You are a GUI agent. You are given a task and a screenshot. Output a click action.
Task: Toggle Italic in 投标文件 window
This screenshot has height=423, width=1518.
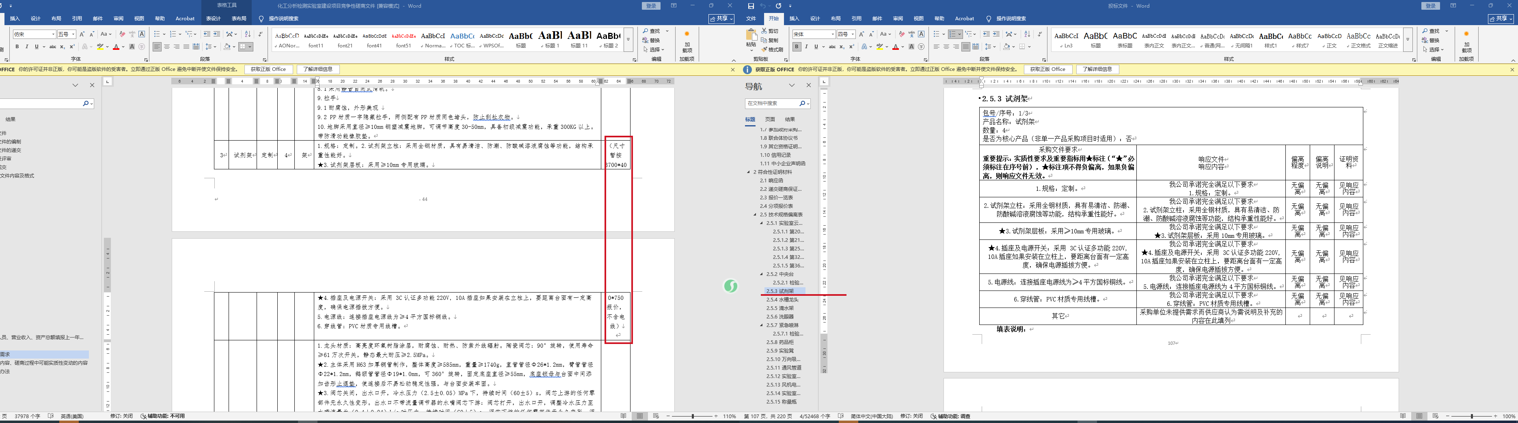tap(806, 47)
